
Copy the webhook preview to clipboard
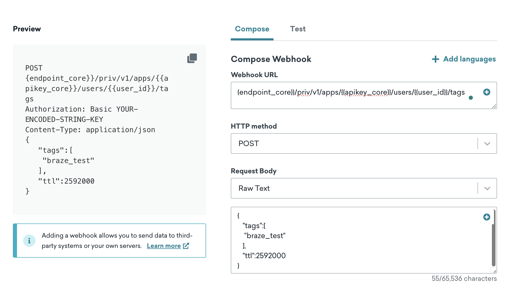point(192,58)
